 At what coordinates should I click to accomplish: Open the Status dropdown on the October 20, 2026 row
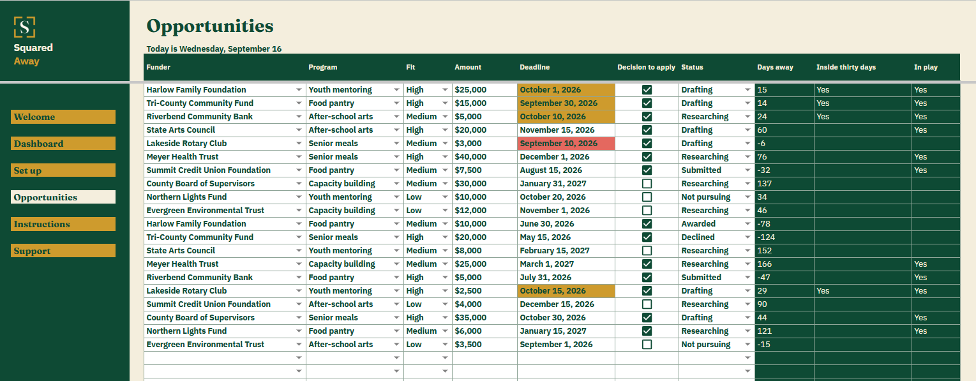click(x=747, y=197)
